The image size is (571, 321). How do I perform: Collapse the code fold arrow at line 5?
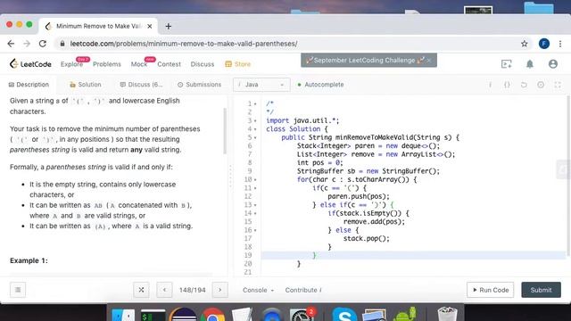pyautogui.click(x=255, y=137)
